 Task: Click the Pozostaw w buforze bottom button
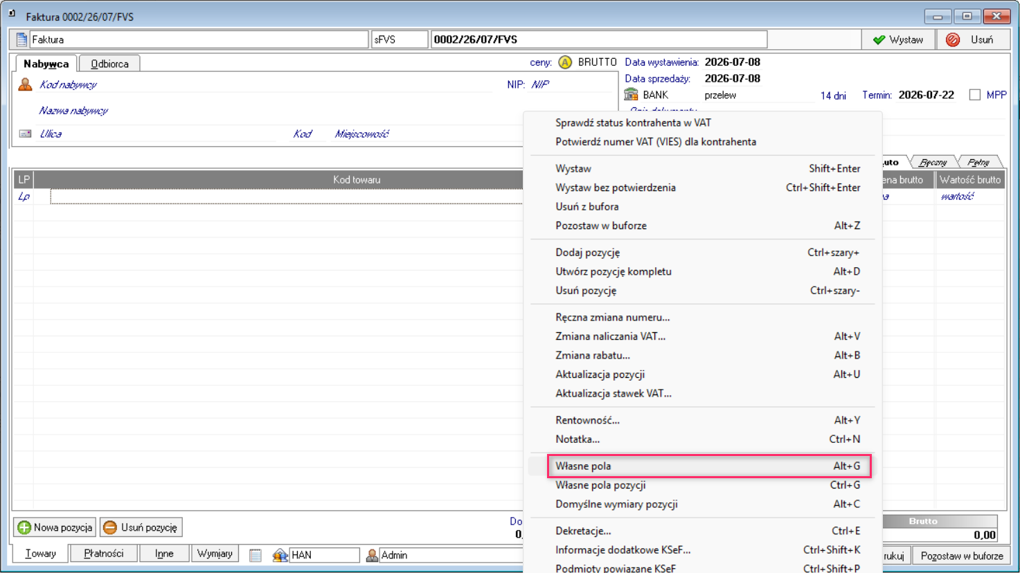click(962, 556)
